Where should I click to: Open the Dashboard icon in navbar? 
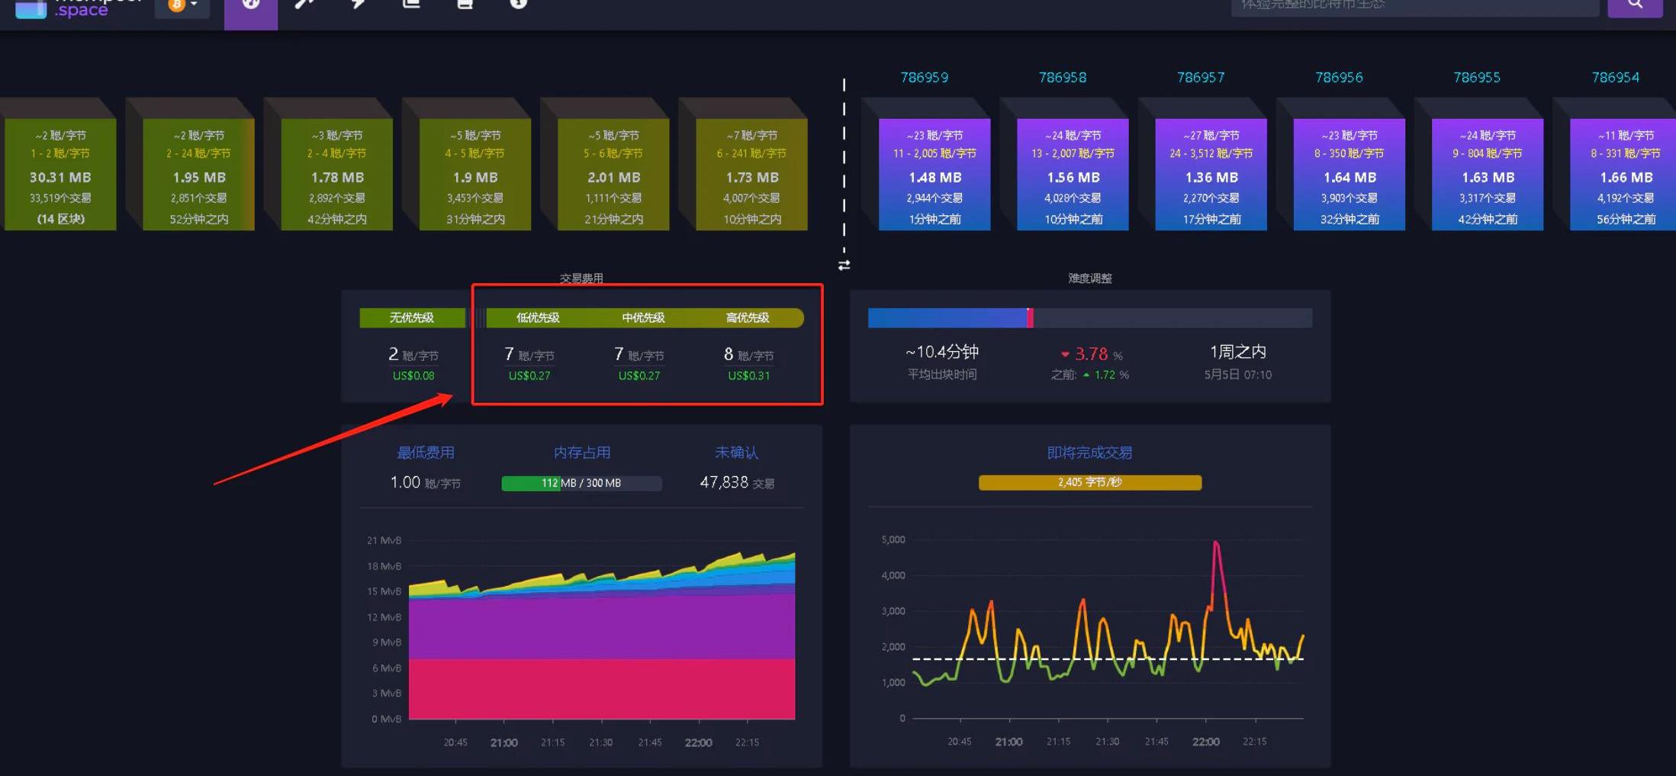[x=250, y=6]
